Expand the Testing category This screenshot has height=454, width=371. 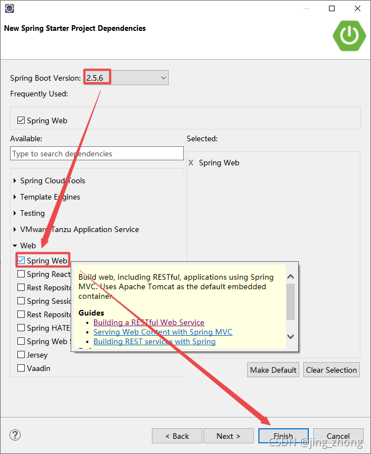point(15,213)
